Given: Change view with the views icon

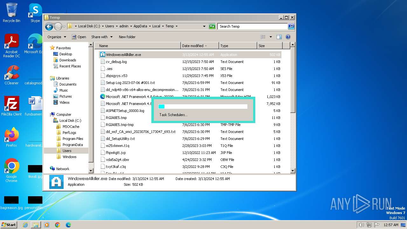Looking at the screenshot, I should pos(263,37).
